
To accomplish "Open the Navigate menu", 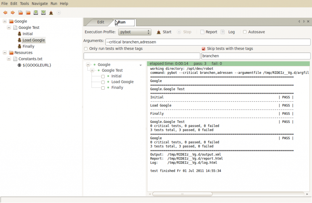I will 40,4.
